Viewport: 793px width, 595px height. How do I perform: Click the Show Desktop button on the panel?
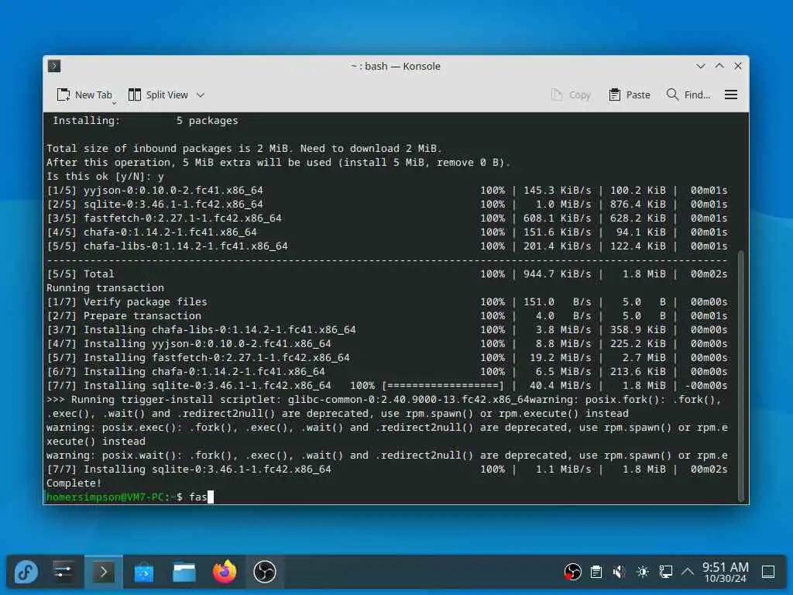coord(768,573)
